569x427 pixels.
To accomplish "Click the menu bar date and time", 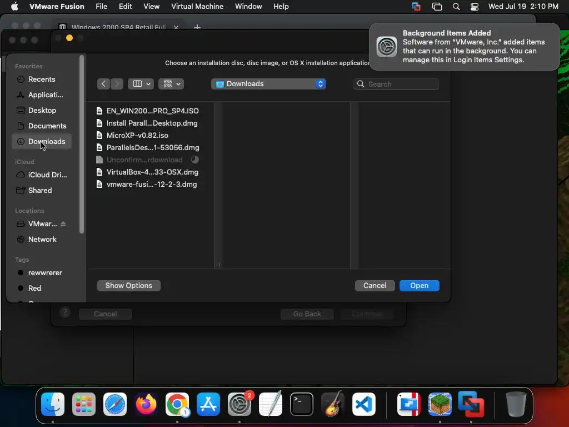I will (x=523, y=7).
